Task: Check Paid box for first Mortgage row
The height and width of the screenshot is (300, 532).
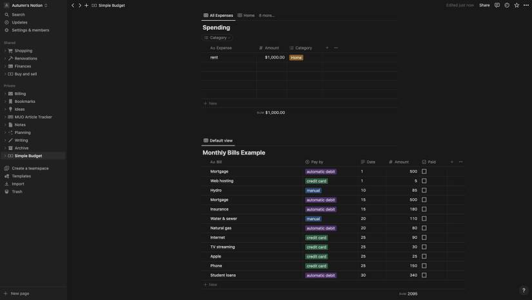Action: pos(424,172)
